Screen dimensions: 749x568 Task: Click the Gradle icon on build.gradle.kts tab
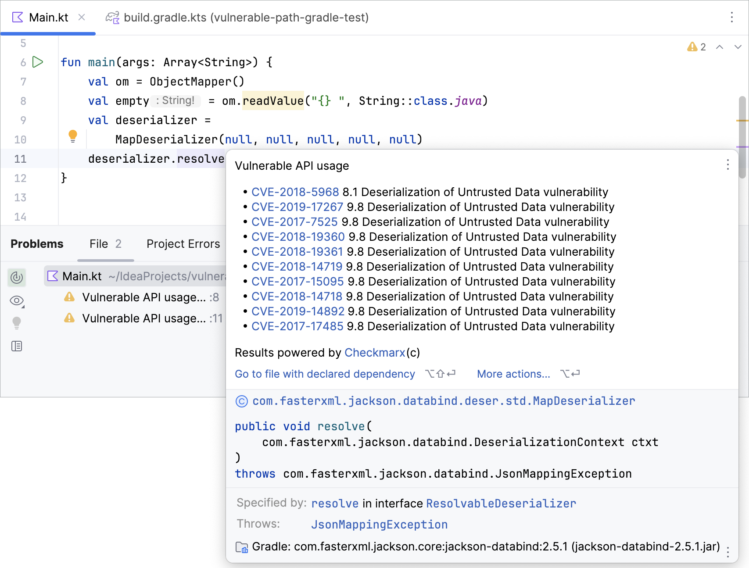coord(113,18)
